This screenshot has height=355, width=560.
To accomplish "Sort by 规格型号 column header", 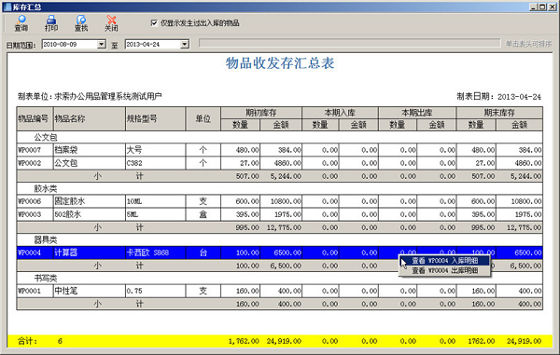I will 155,118.
